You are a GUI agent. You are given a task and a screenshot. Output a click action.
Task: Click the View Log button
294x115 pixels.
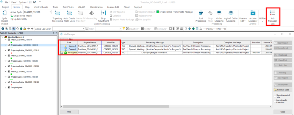click(283, 73)
